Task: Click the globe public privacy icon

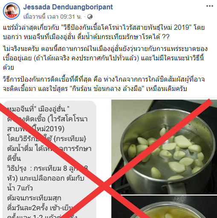Action: pos(90,17)
